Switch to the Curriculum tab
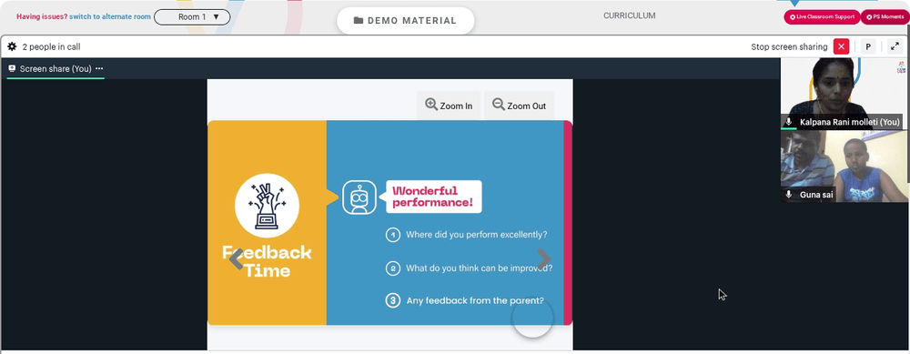910x354 pixels. [629, 15]
